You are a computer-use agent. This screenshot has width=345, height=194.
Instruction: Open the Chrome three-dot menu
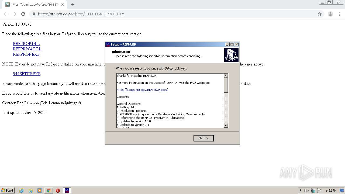(x=339, y=14)
